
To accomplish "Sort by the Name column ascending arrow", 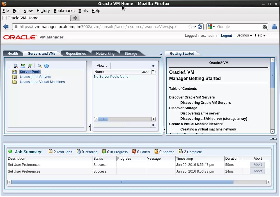I will pos(144,72).
